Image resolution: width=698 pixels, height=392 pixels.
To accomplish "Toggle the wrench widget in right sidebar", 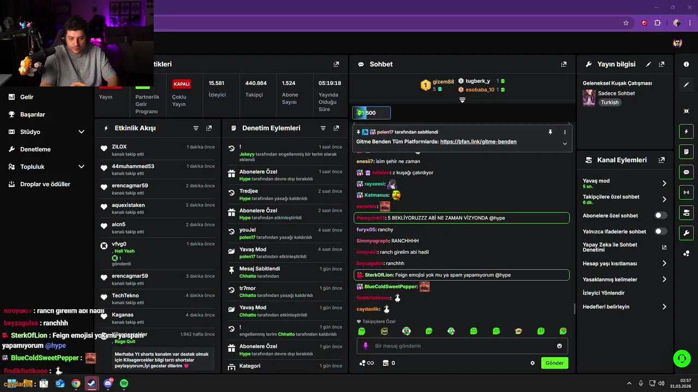I will pyautogui.click(x=686, y=233).
